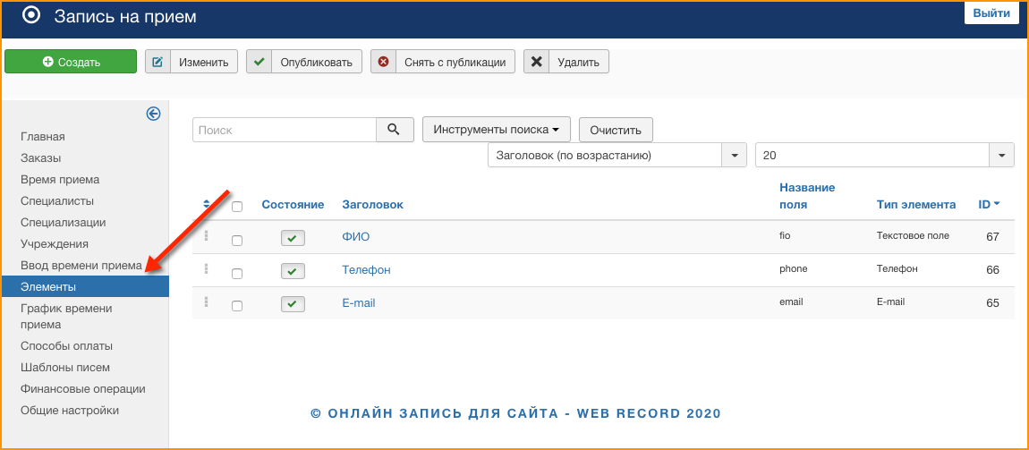Select the active Элементы sidebar item

[x=85, y=286]
